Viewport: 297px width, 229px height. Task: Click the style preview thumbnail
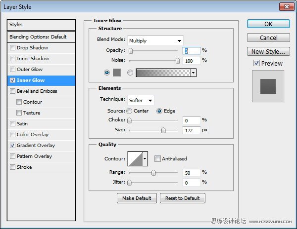[268, 86]
